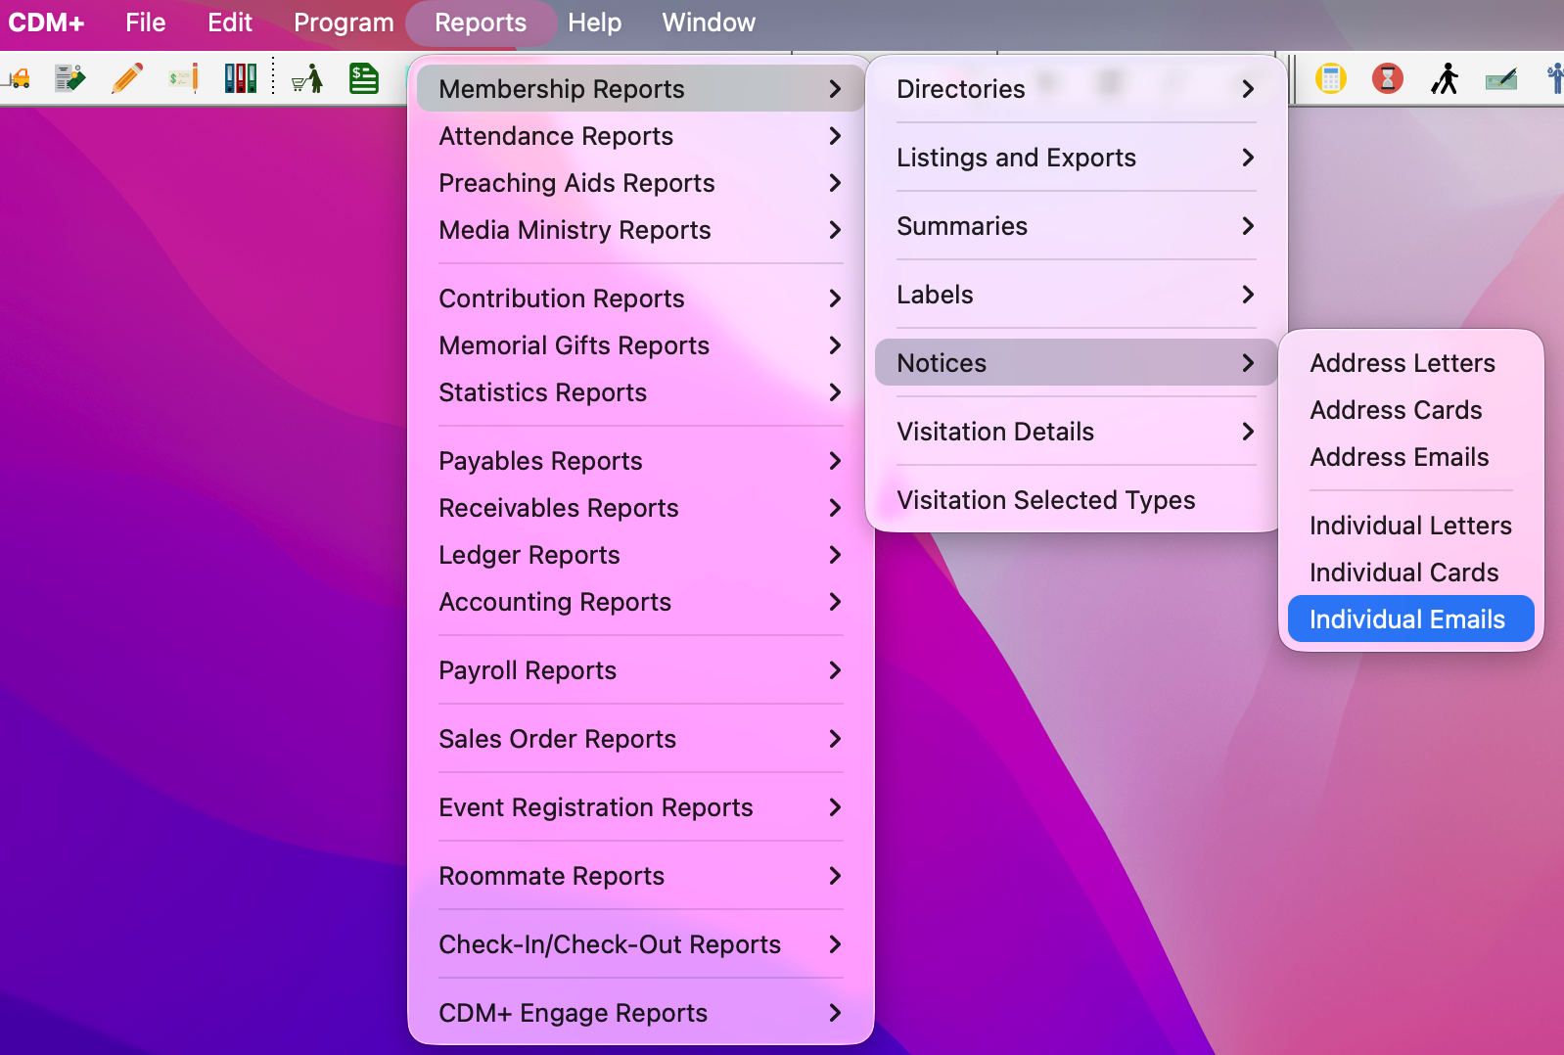Open the Program menu
Screen dimensions: 1564x1055
point(344,23)
